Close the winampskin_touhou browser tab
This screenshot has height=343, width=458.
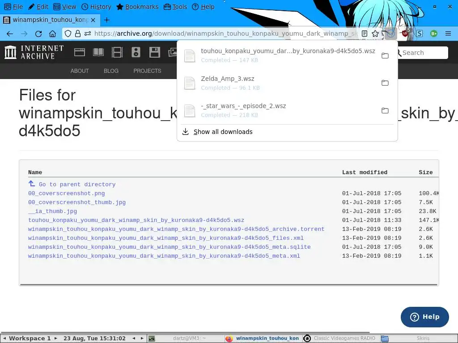93,20
